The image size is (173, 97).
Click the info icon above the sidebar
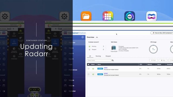83,37
